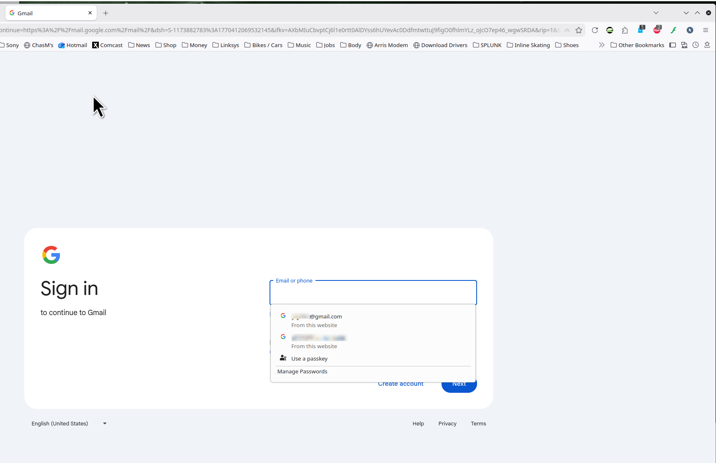Screen dimensions: 716x463
Task: Open the green-and-black round extension icon
Action: 610,30
